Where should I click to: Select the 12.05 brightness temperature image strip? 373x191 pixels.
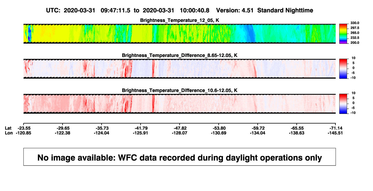180,34
